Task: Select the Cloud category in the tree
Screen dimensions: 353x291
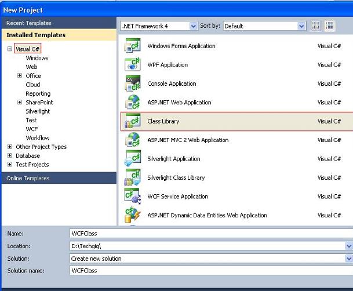Action: click(33, 85)
